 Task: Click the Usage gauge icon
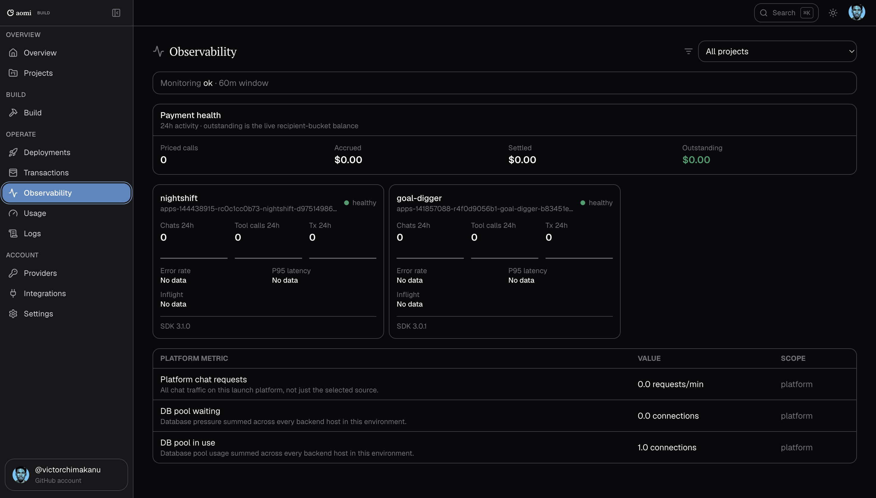tap(13, 213)
